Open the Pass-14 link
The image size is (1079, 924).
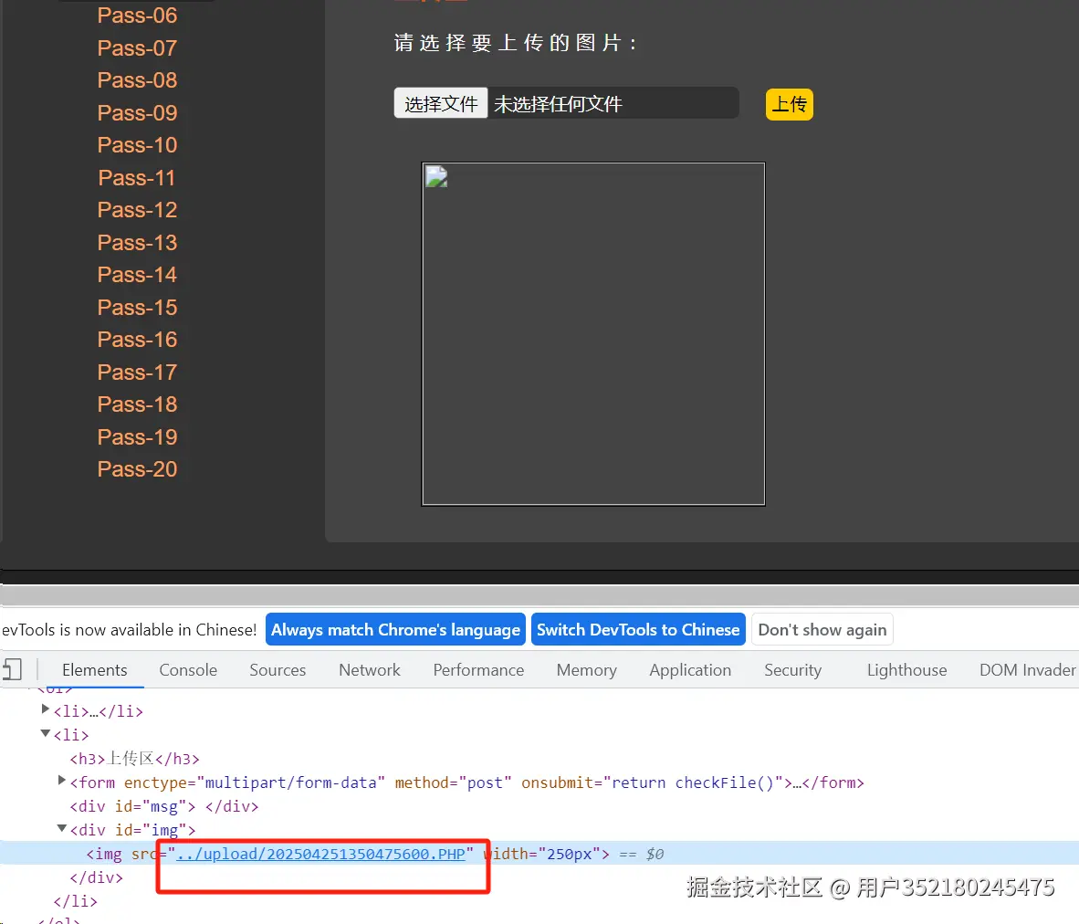click(137, 274)
